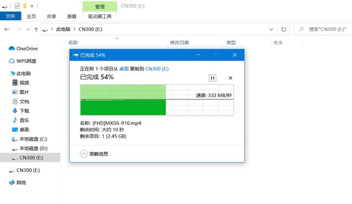Click the 网络 network icon
The image size is (352, 204).
click(x=12, y=183)
